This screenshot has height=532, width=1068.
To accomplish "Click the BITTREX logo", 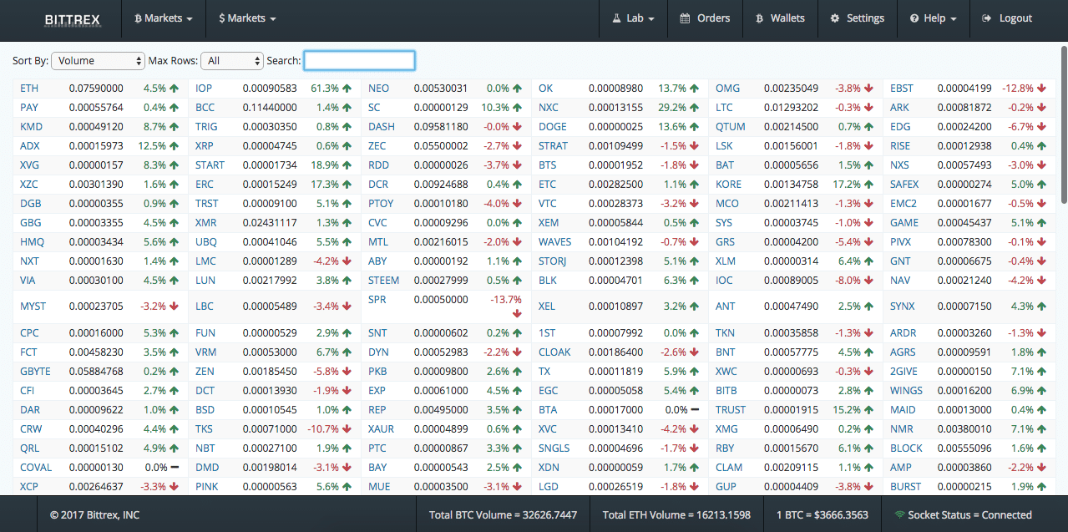I will (72, 20).
